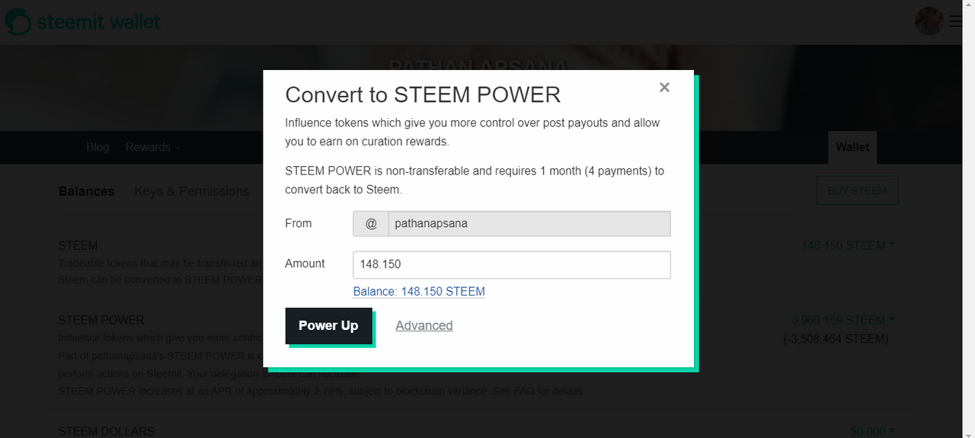
Task: Select the Balances tab
Action: [86, 191]
